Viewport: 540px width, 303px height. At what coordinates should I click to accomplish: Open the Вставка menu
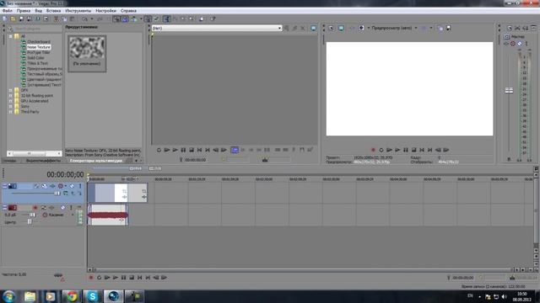click(x=53, y=11)
